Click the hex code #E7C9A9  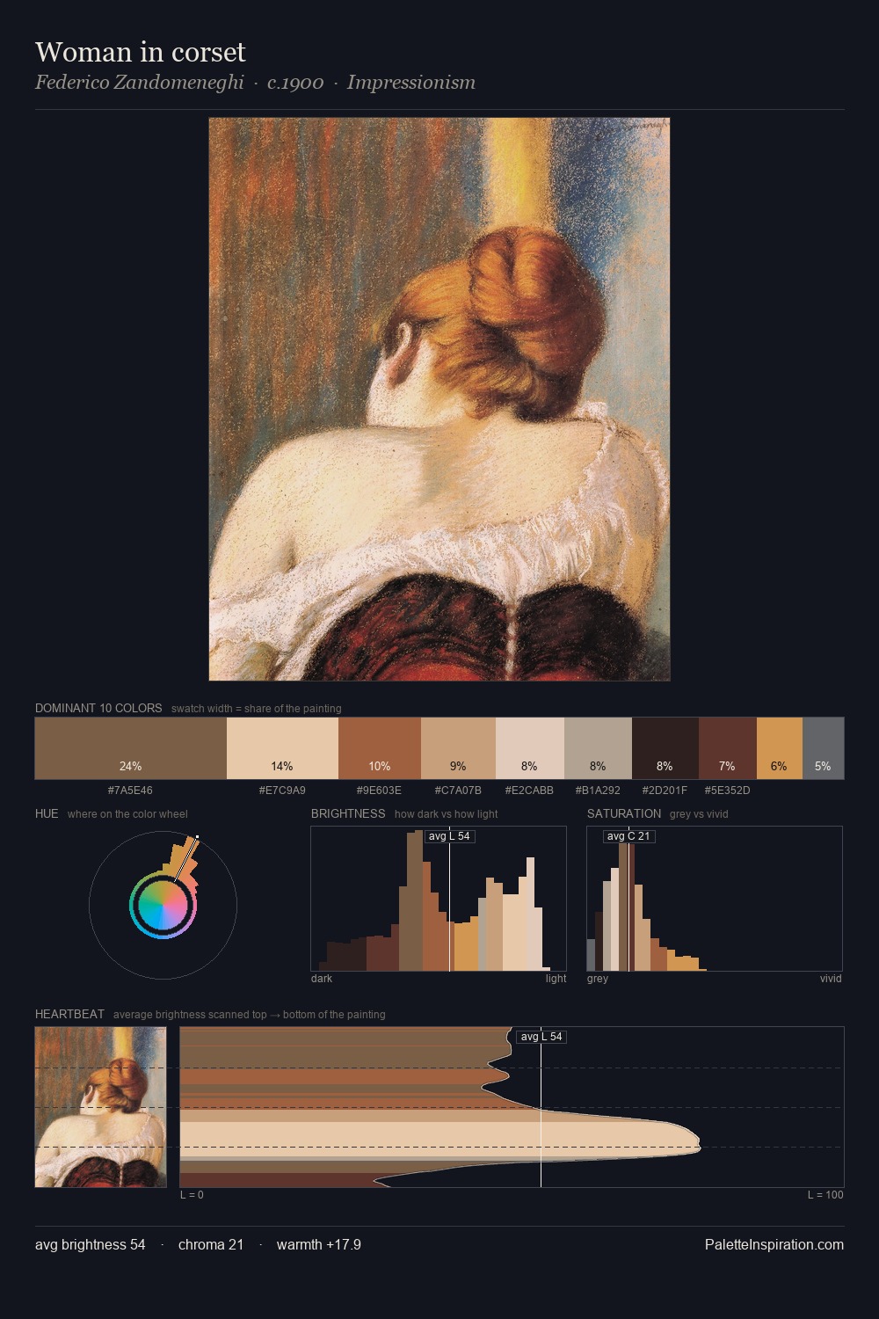(282, 791)
